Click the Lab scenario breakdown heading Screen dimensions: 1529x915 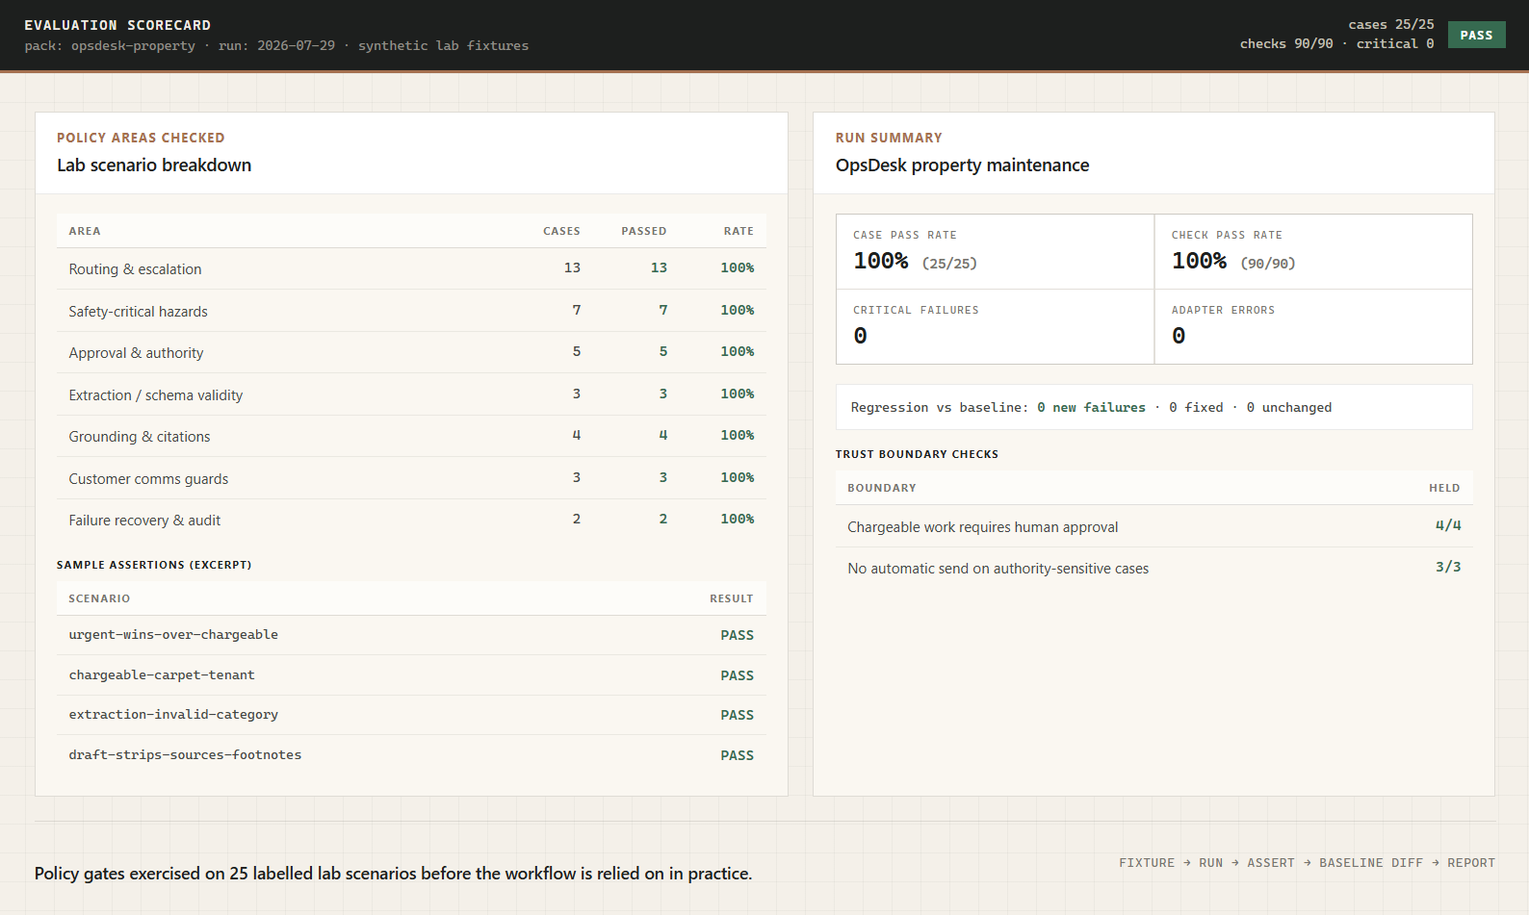tap(154, 165)
